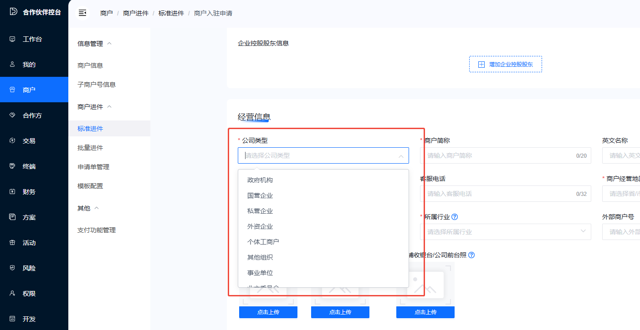Click help icon next to 所属行业
The width and height of the screenshot is (640, 330).
pos(455,217)
